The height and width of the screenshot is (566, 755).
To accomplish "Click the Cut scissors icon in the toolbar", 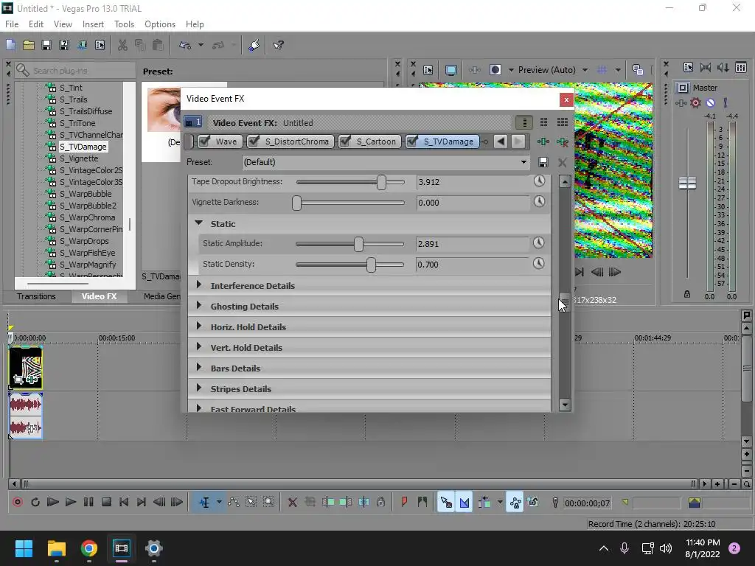I will coord(122,45).
